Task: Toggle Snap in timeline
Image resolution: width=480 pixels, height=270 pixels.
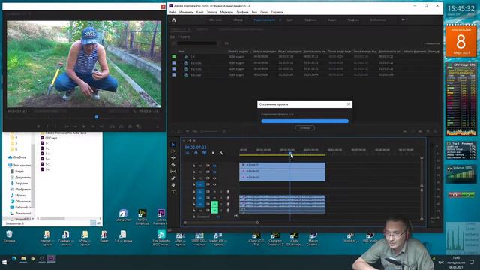Action: coord(196,153)
